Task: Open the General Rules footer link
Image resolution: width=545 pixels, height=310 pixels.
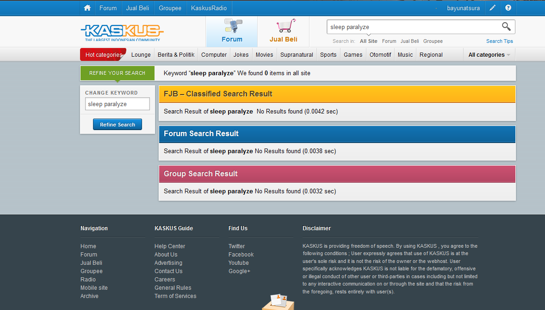Action: click(x=173, y=288)
